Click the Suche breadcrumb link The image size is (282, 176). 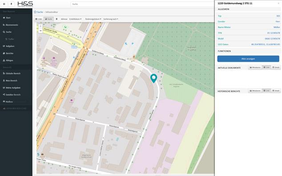40,12
